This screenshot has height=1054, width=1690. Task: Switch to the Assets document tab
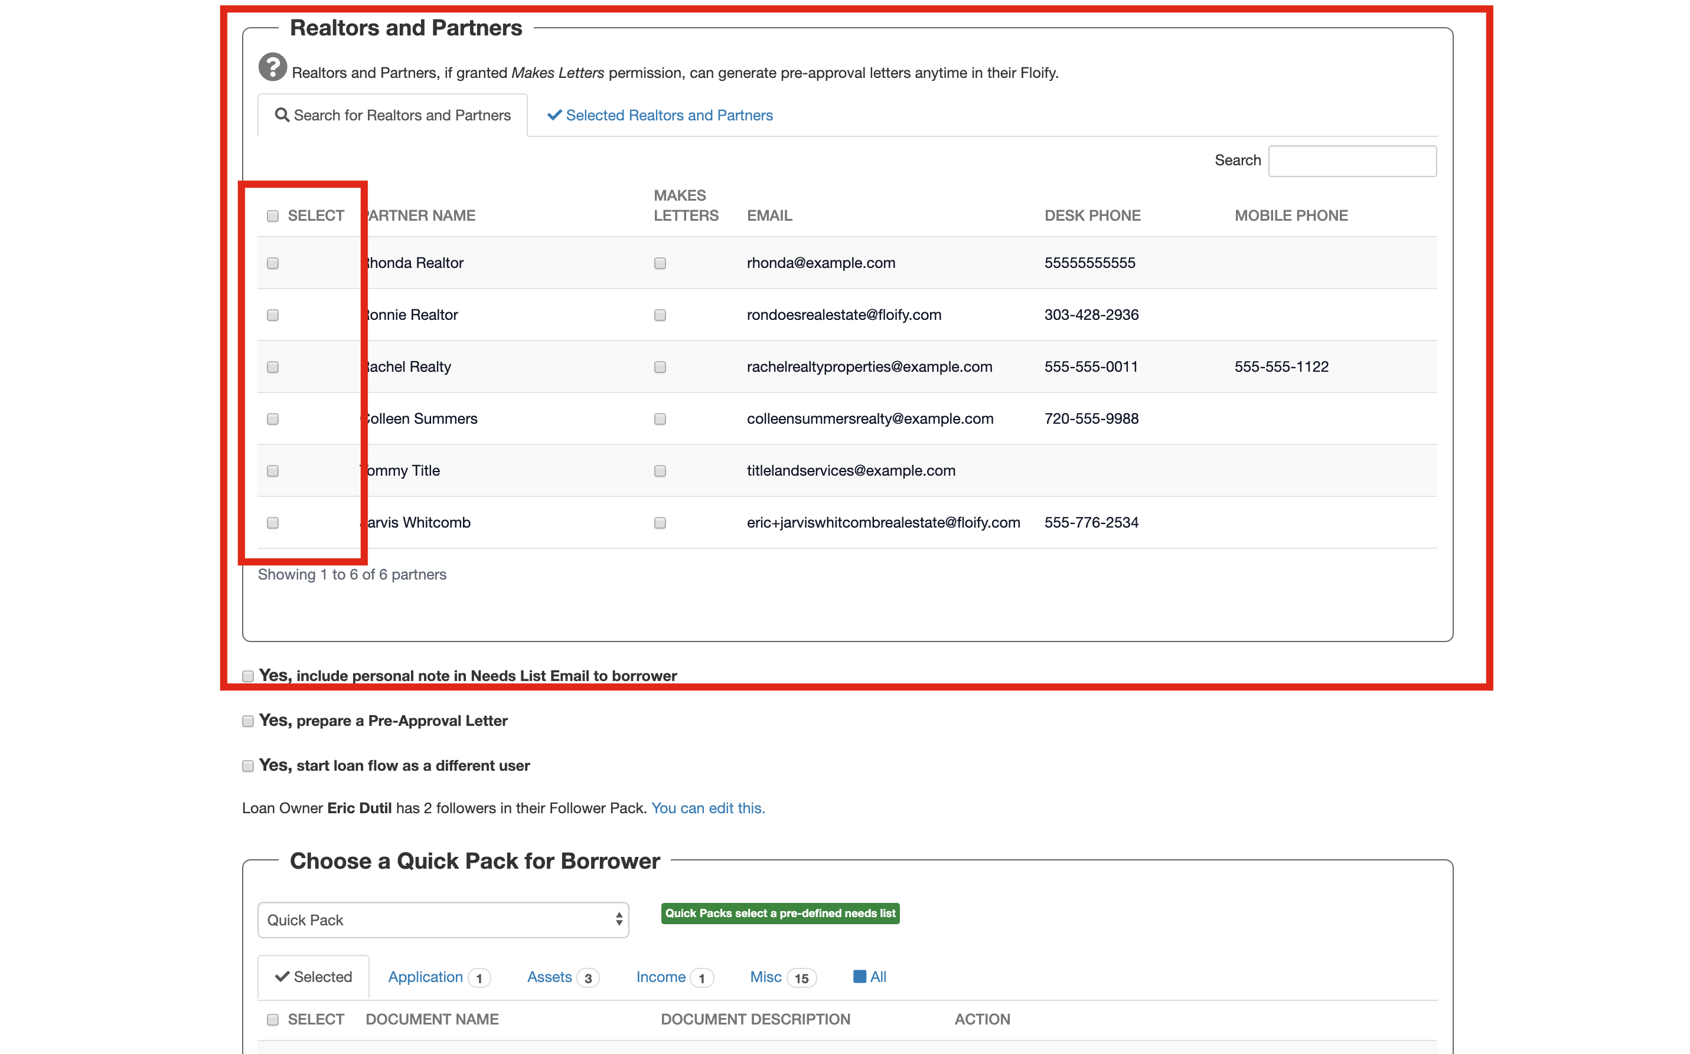click(550, 977)
